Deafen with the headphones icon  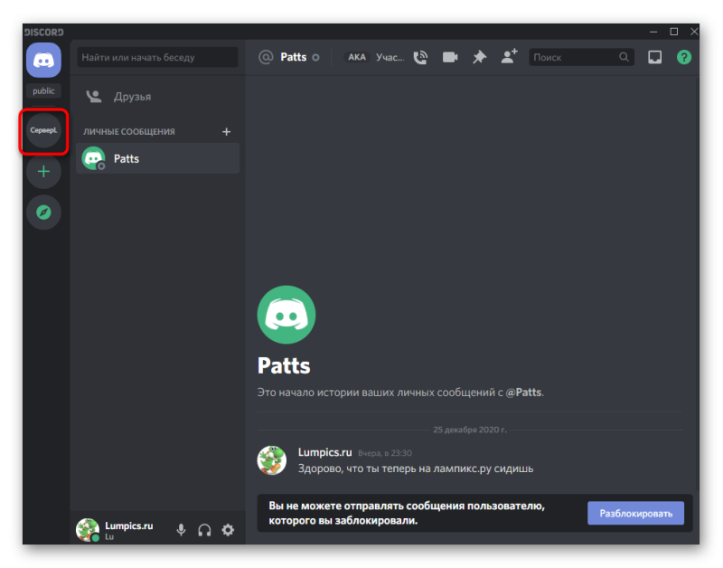pos(205,530)
